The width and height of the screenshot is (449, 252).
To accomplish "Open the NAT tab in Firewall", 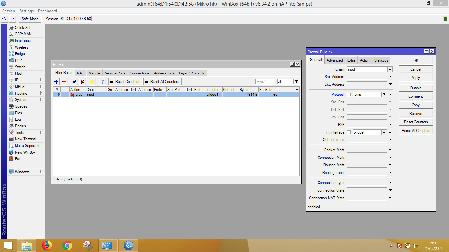I will click(81, 73).
